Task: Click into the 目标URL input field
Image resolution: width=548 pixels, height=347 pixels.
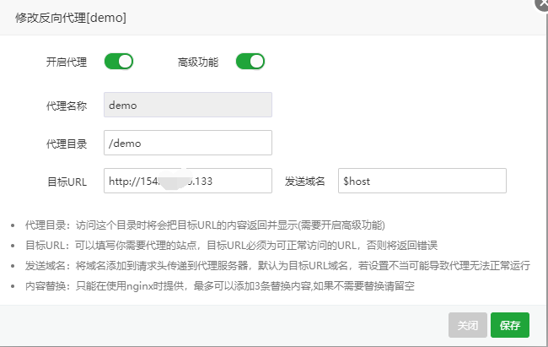Action: click(187, 181)
